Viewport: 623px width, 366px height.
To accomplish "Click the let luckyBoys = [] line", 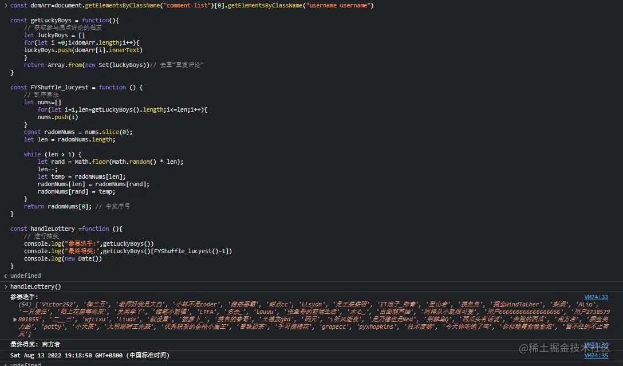I will (54, 35).
